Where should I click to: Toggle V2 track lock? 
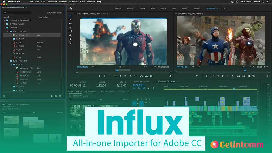pos(138,103)
